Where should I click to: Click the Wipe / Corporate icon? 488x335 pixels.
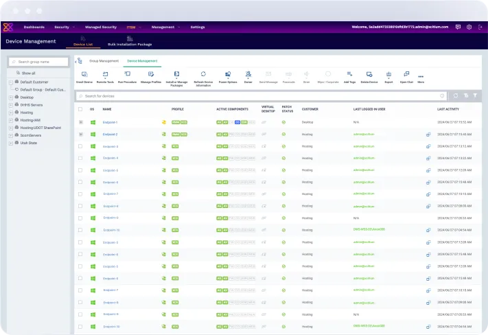tap(328, 74)
